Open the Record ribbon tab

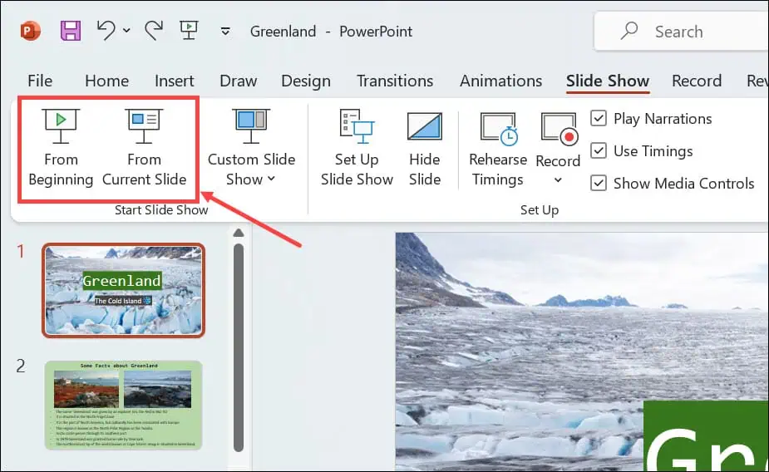click(x=697, y=81)
